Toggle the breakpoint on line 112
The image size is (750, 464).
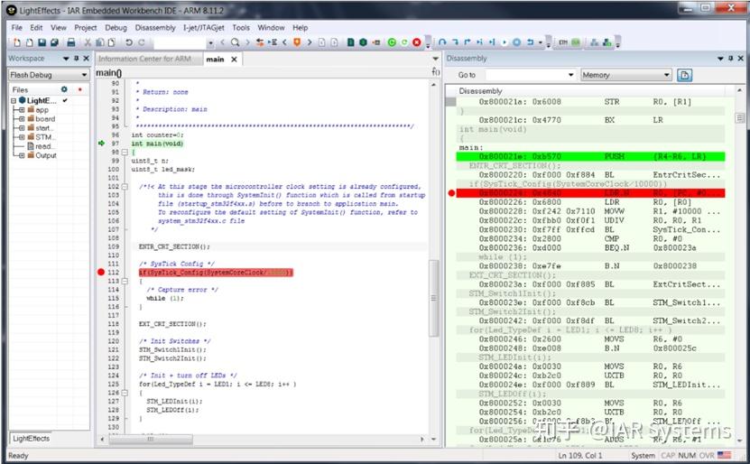click(x=101, y=272)
